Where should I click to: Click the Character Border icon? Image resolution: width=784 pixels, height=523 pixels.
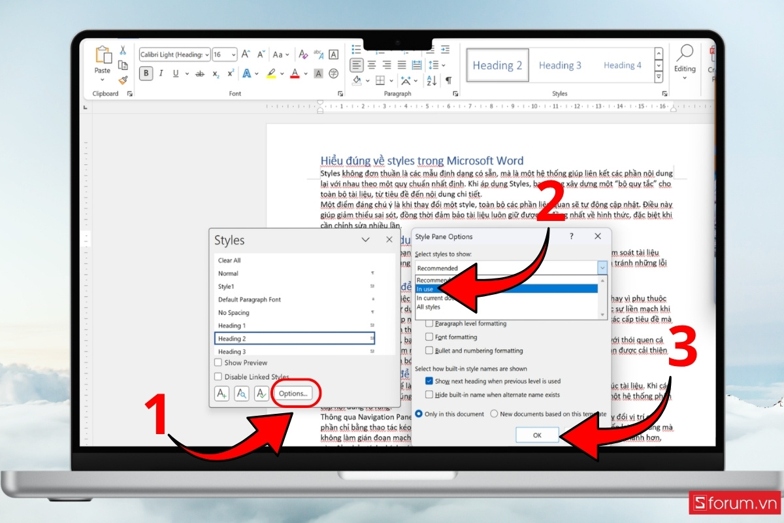pos(333,54)
